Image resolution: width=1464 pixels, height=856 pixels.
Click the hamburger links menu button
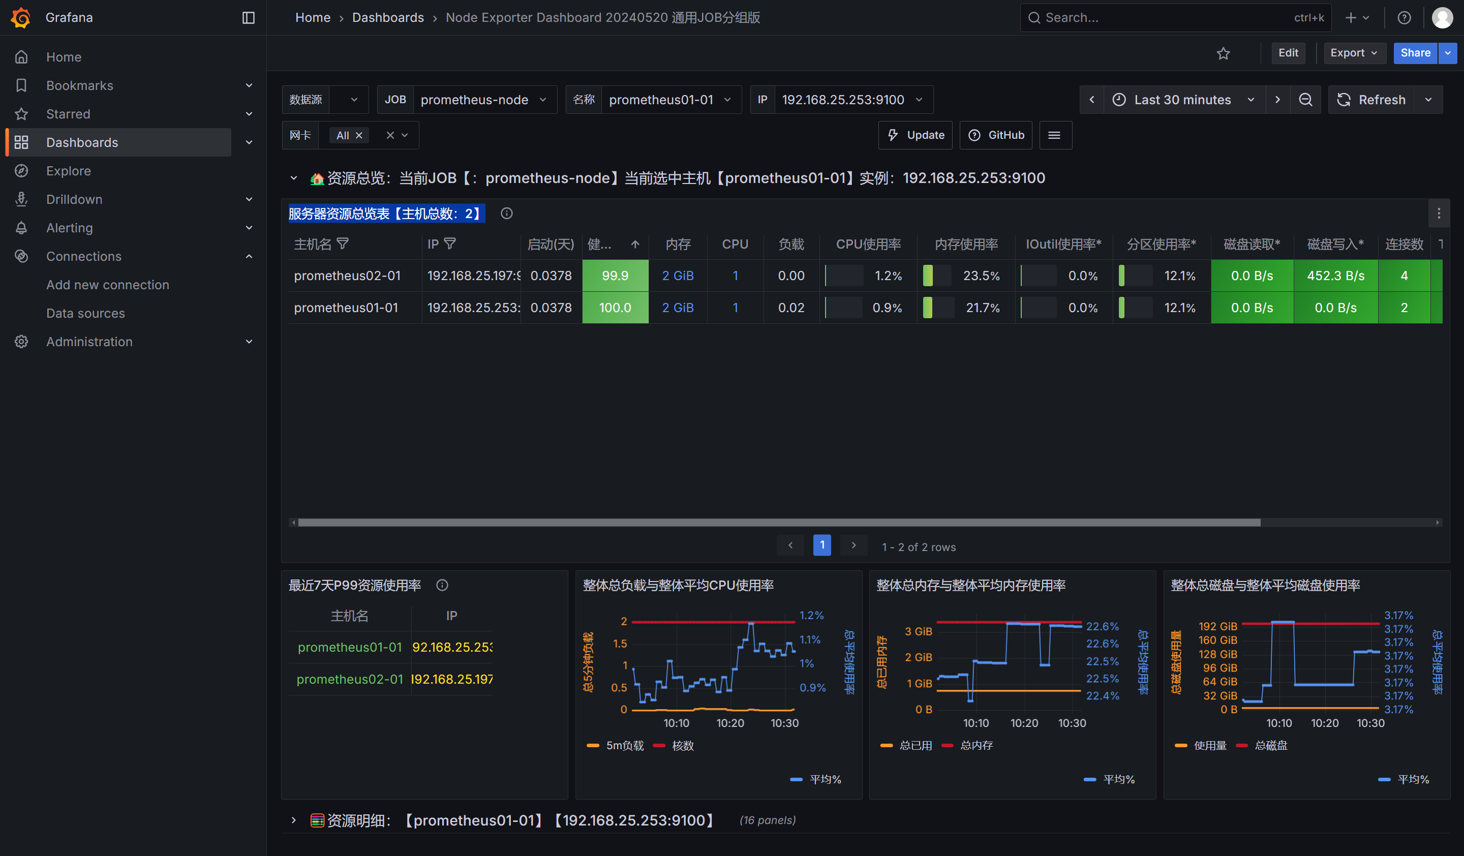coord(1054,135)
